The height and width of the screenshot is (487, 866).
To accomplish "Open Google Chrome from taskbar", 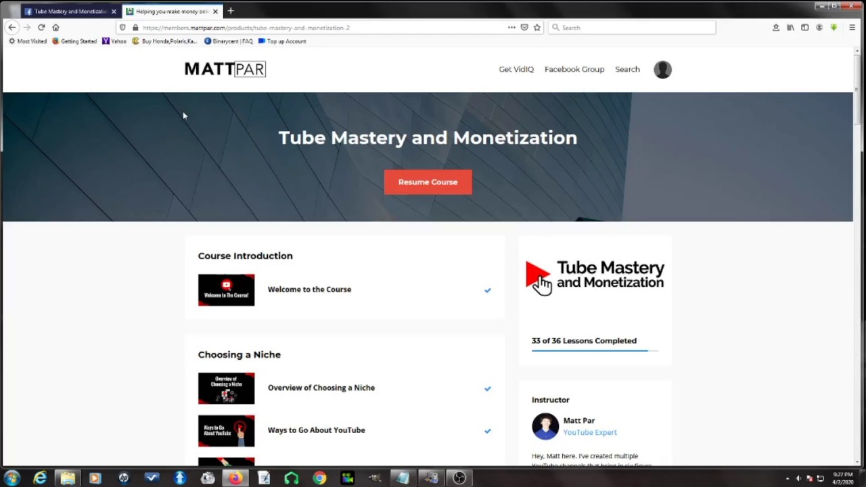I will (319, 478).
